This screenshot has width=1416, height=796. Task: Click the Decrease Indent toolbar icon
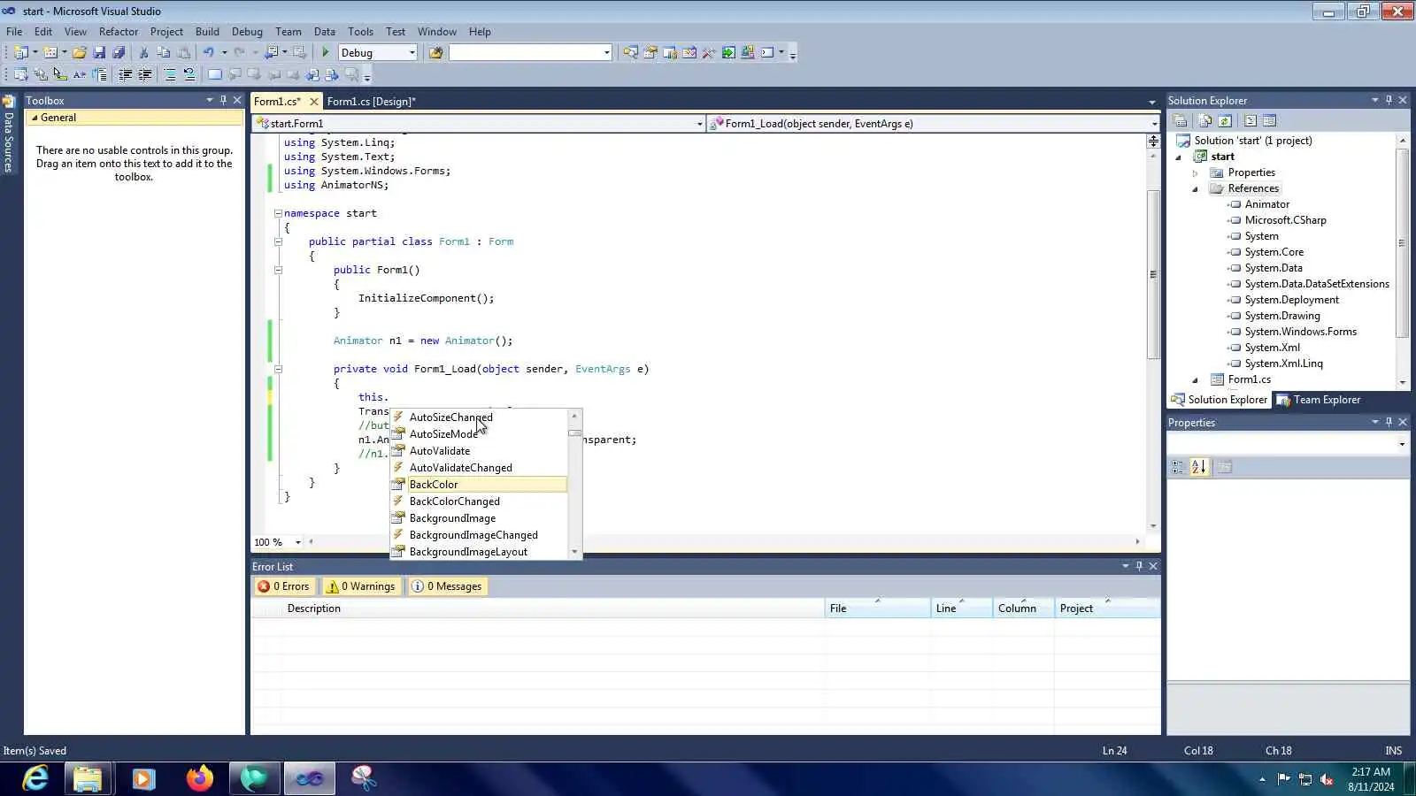pyautogui.click(x=126, y=75)
